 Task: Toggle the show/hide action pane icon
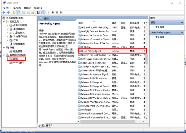click(x=43, y=12)
